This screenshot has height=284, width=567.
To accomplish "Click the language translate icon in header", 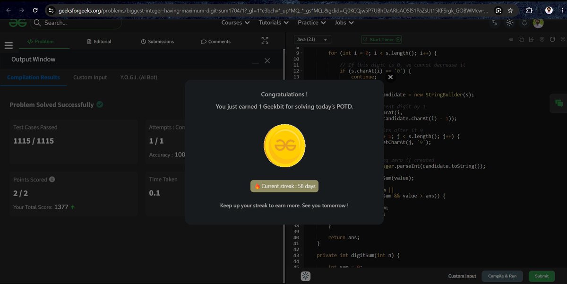I will (495, 23).
